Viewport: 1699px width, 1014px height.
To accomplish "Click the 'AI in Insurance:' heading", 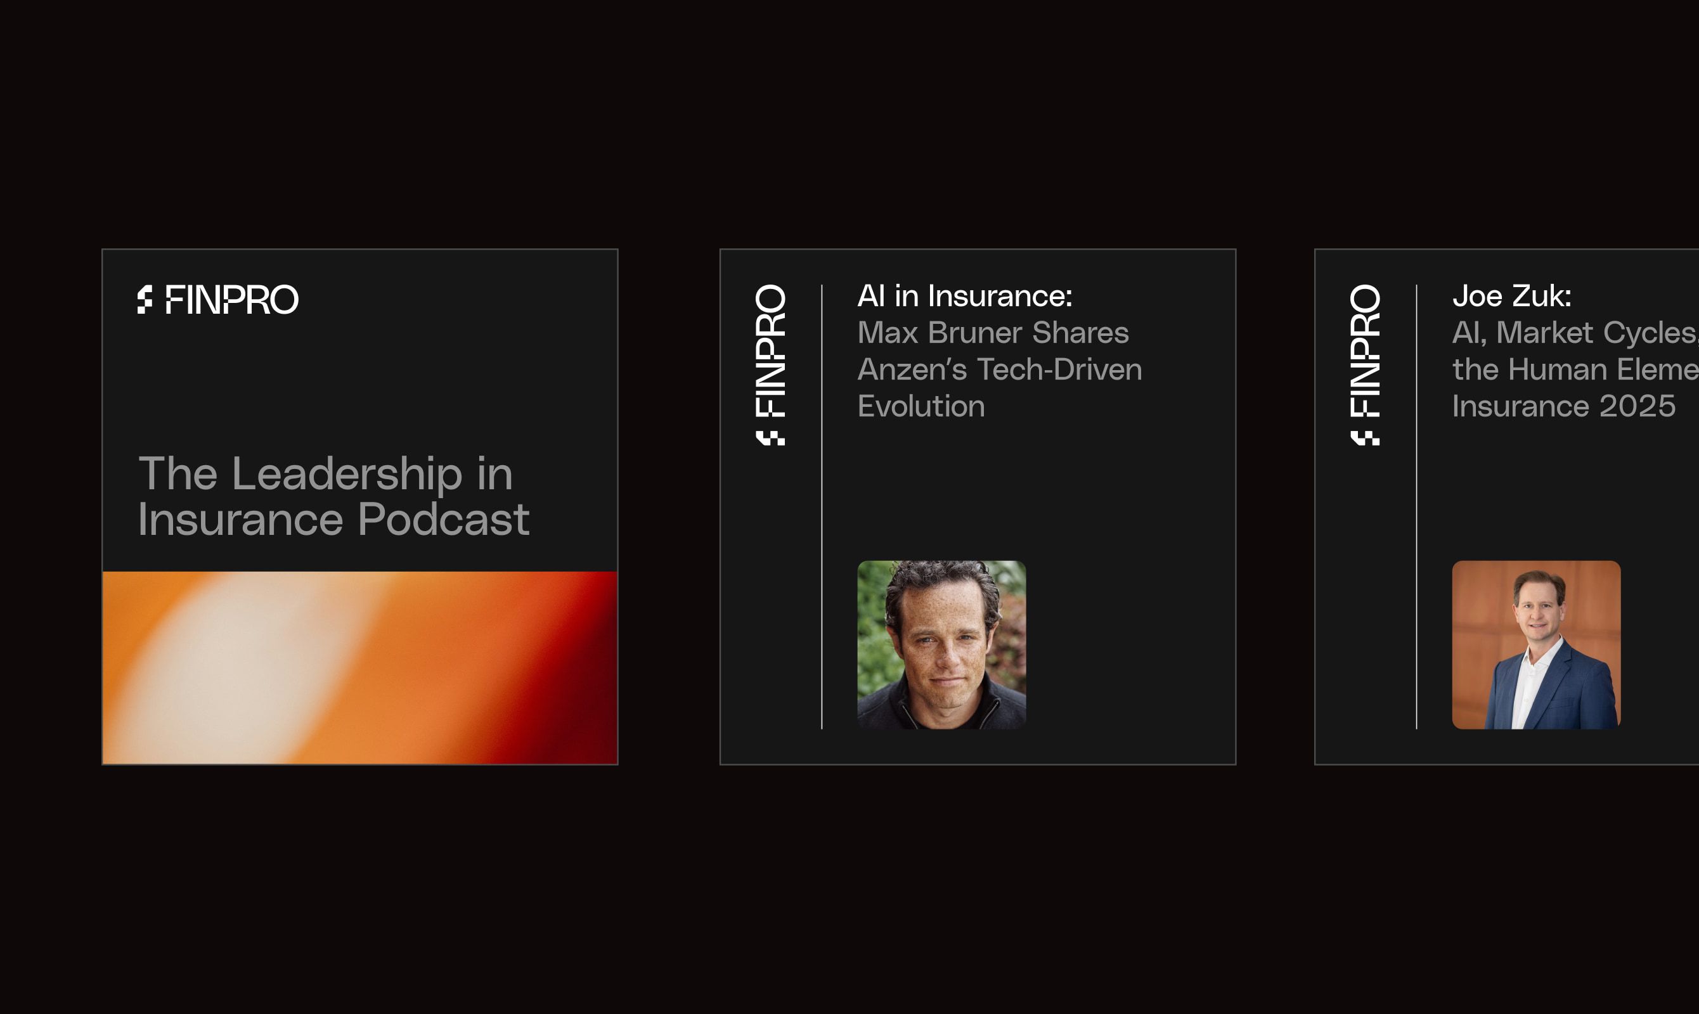I will 965,297.
